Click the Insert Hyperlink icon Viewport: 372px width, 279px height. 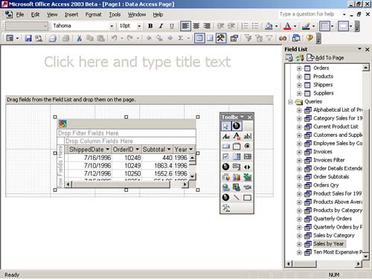point(283,38)
